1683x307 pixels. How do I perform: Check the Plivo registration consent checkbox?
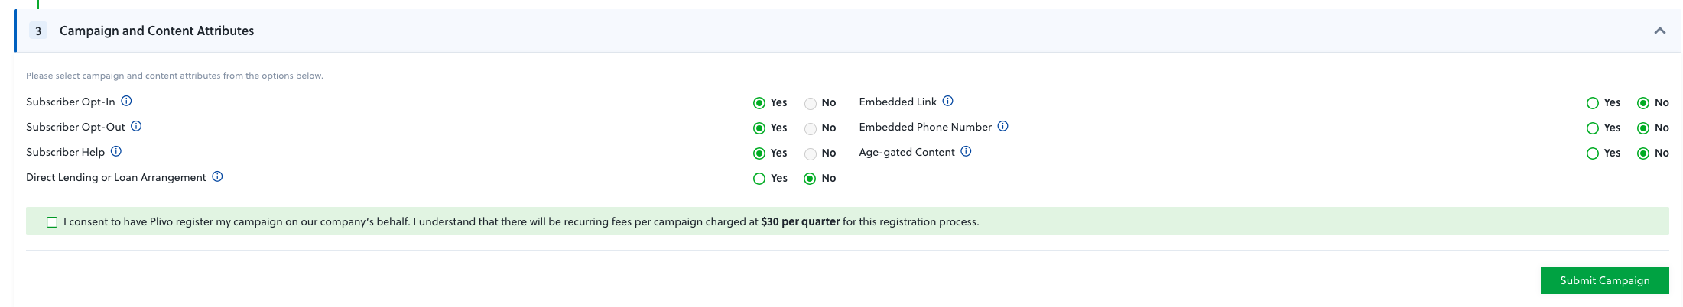tap(52, 222)
